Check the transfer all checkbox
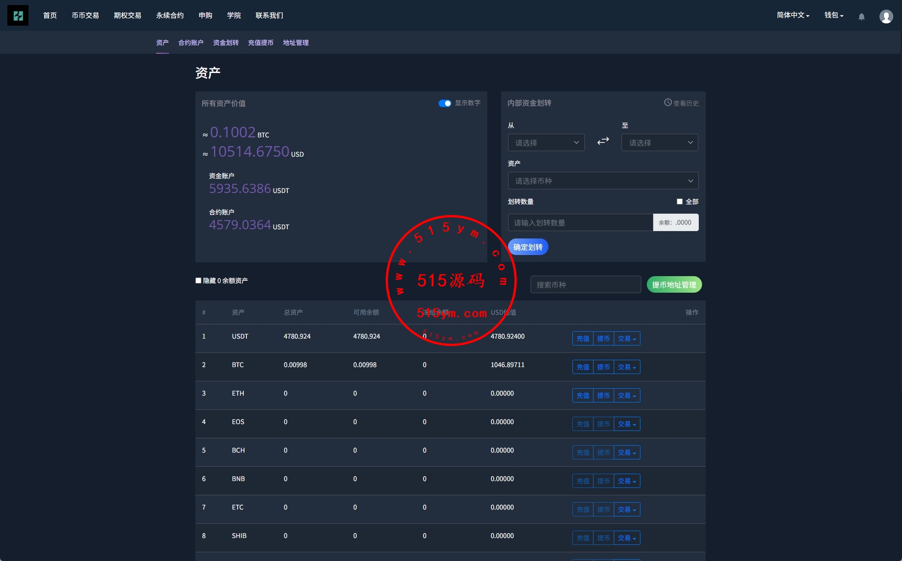This screenshot has height=561, width=902. pos(679,202)
